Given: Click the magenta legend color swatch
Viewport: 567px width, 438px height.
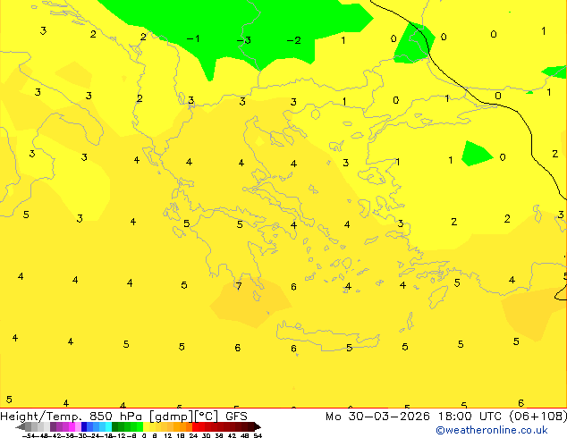Looking at the screenshot, I should (x=72, y=426).
